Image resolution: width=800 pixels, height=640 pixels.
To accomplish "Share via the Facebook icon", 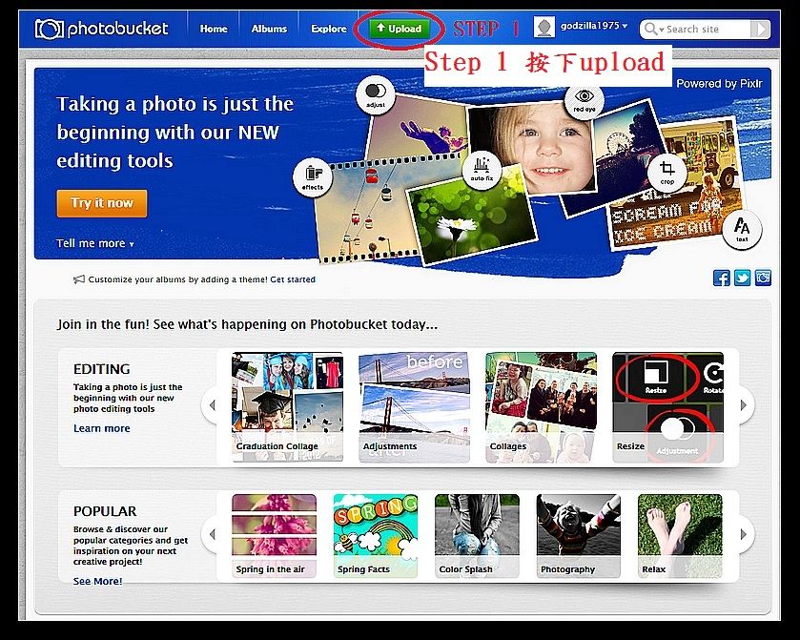I will pos(722,278).
